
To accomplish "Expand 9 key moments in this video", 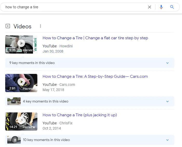I will (167, 63).
